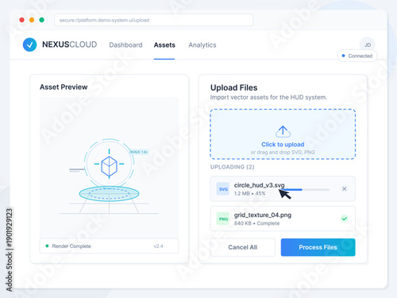Screen dimensions: 397x298
Task: Click the v2.4 version label
Action: [x=158, y=246]
